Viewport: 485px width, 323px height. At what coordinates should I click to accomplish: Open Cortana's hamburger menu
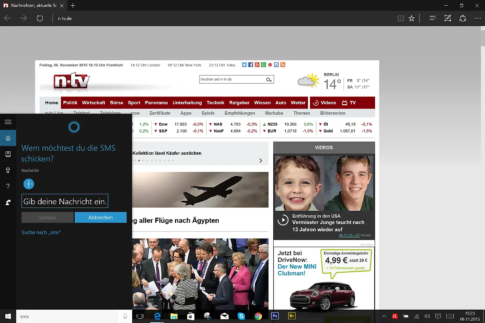click(8, 122)
